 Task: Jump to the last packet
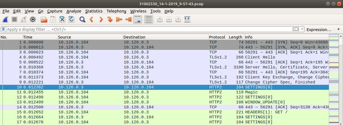point(128,19)
